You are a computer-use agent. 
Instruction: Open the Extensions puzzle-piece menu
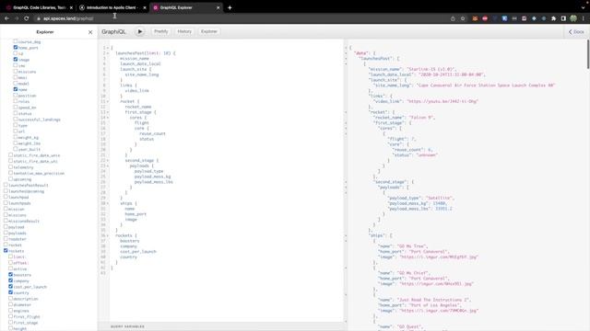553,18
